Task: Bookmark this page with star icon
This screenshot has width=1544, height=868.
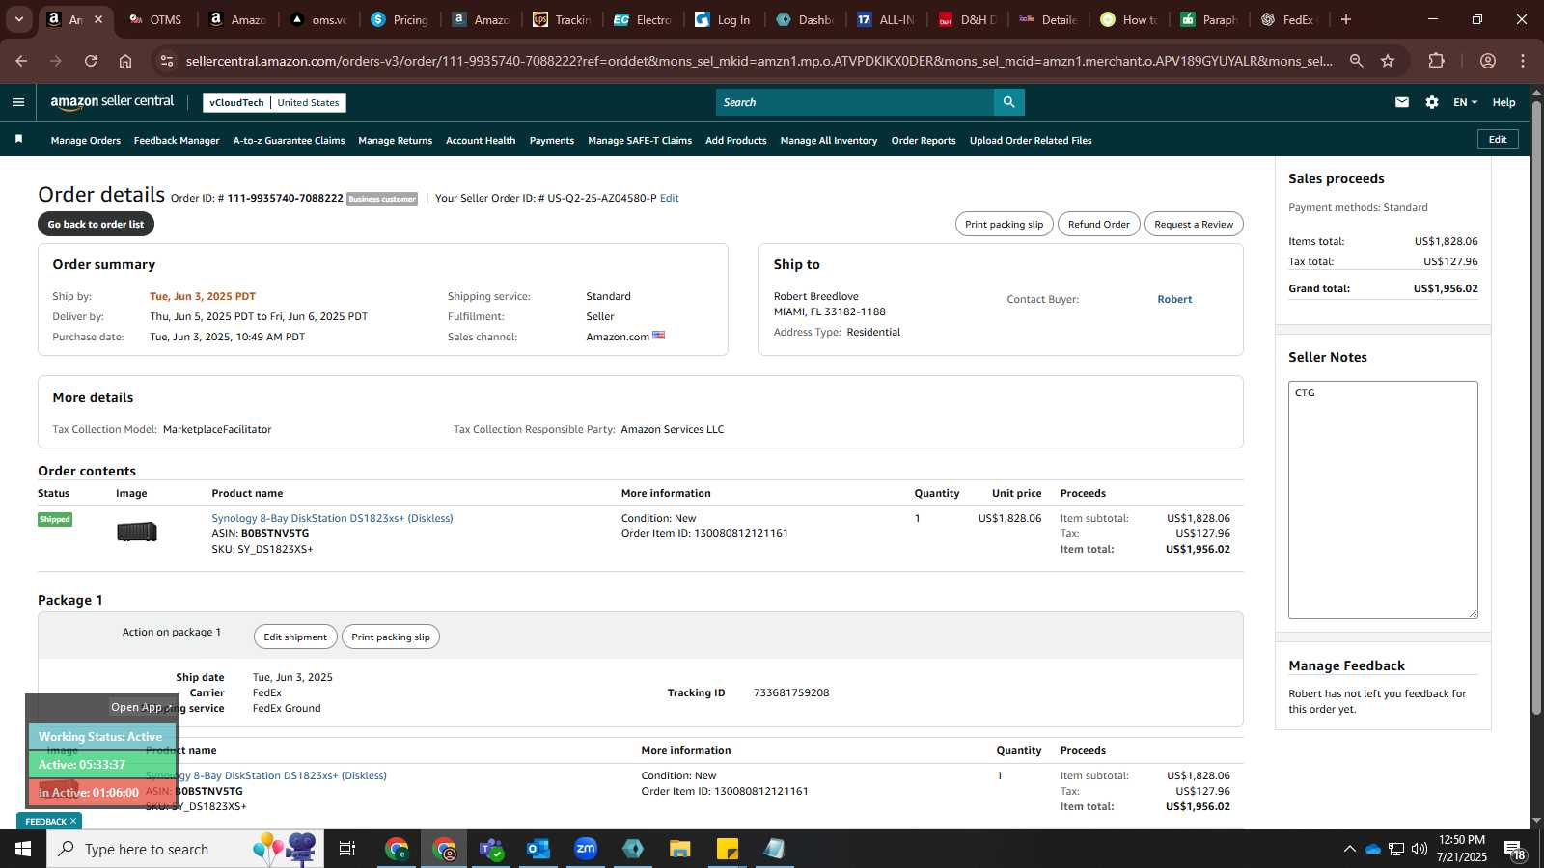Action: tap(1388, 61)
